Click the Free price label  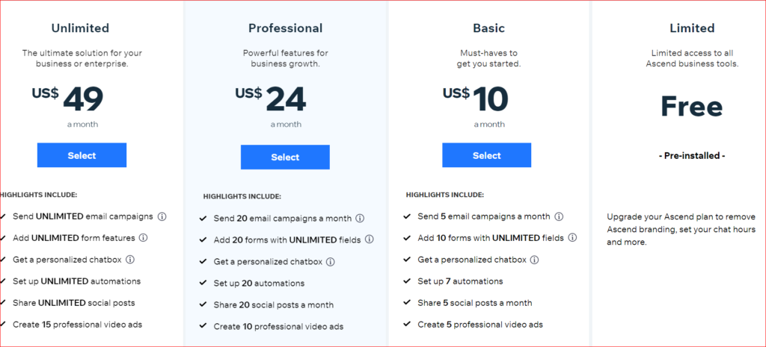pos(691,107)
